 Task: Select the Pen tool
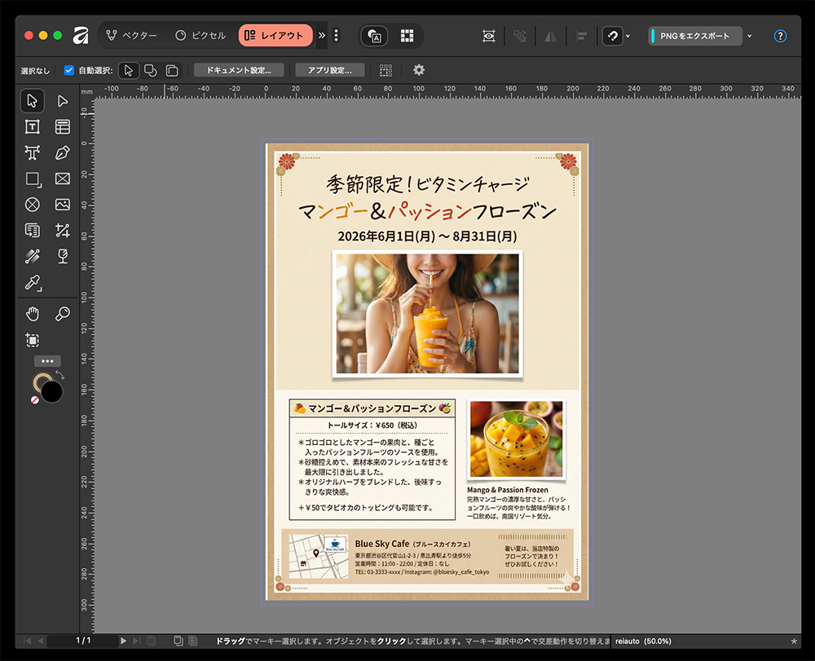click(x=63, y=152)
